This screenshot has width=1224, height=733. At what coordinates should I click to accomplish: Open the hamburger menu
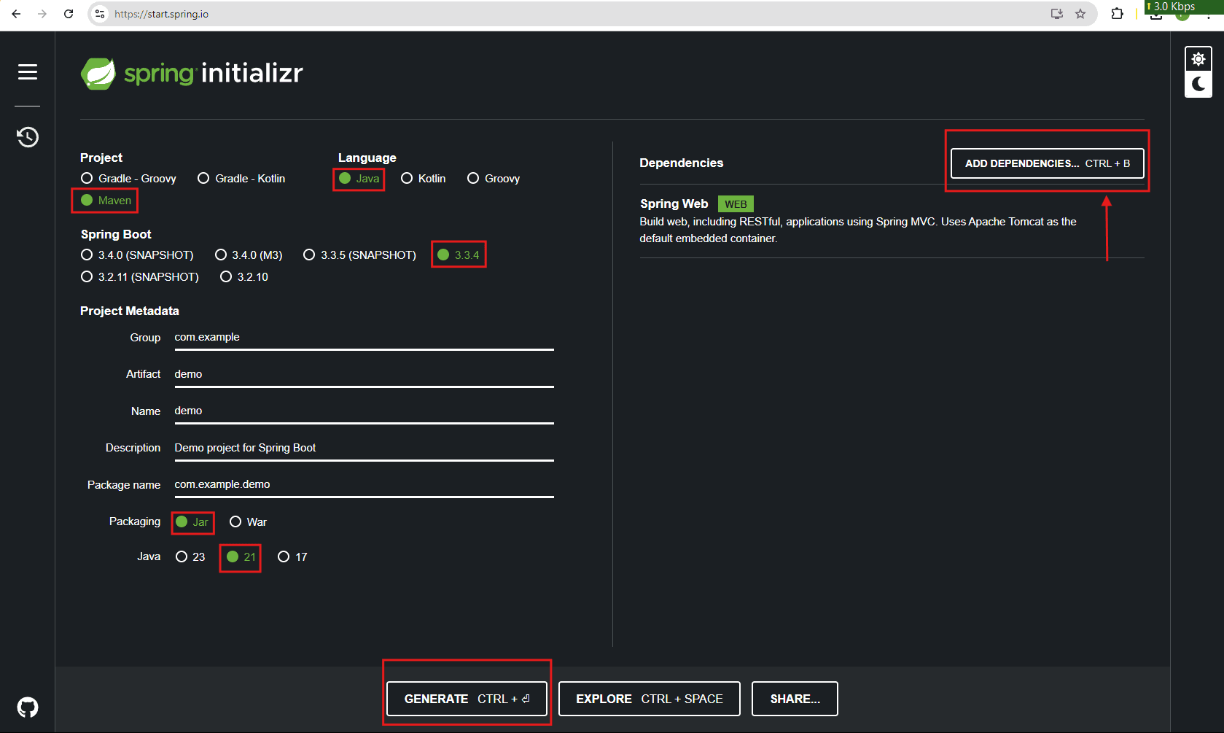28,71
